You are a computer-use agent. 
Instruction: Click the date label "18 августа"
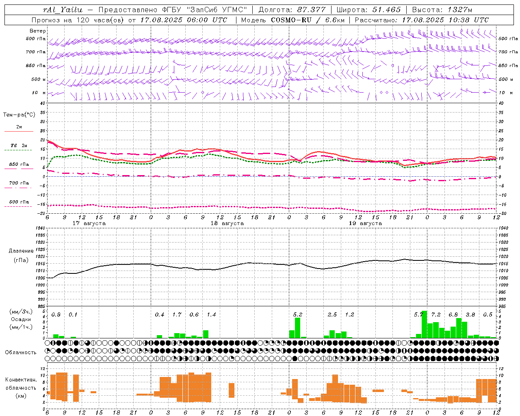(x=227, y=223)
